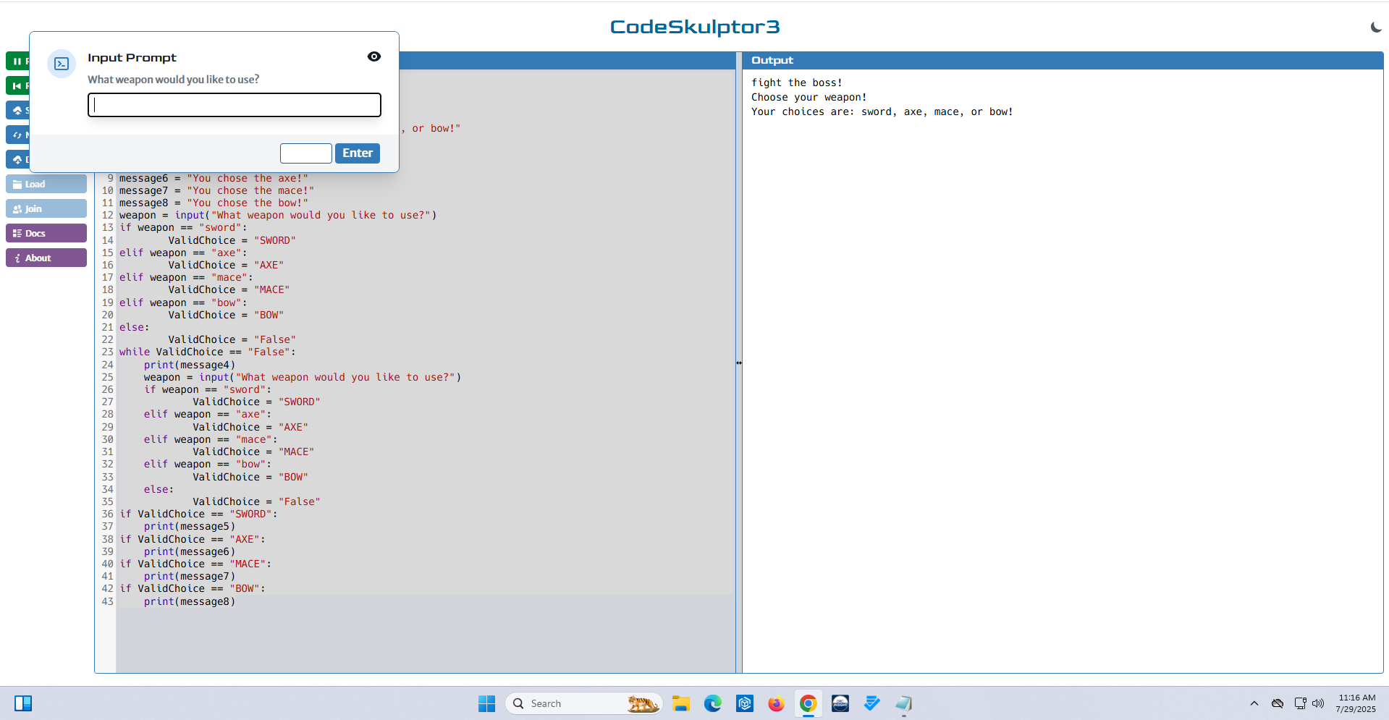Focus the weapon input text field

235,105
